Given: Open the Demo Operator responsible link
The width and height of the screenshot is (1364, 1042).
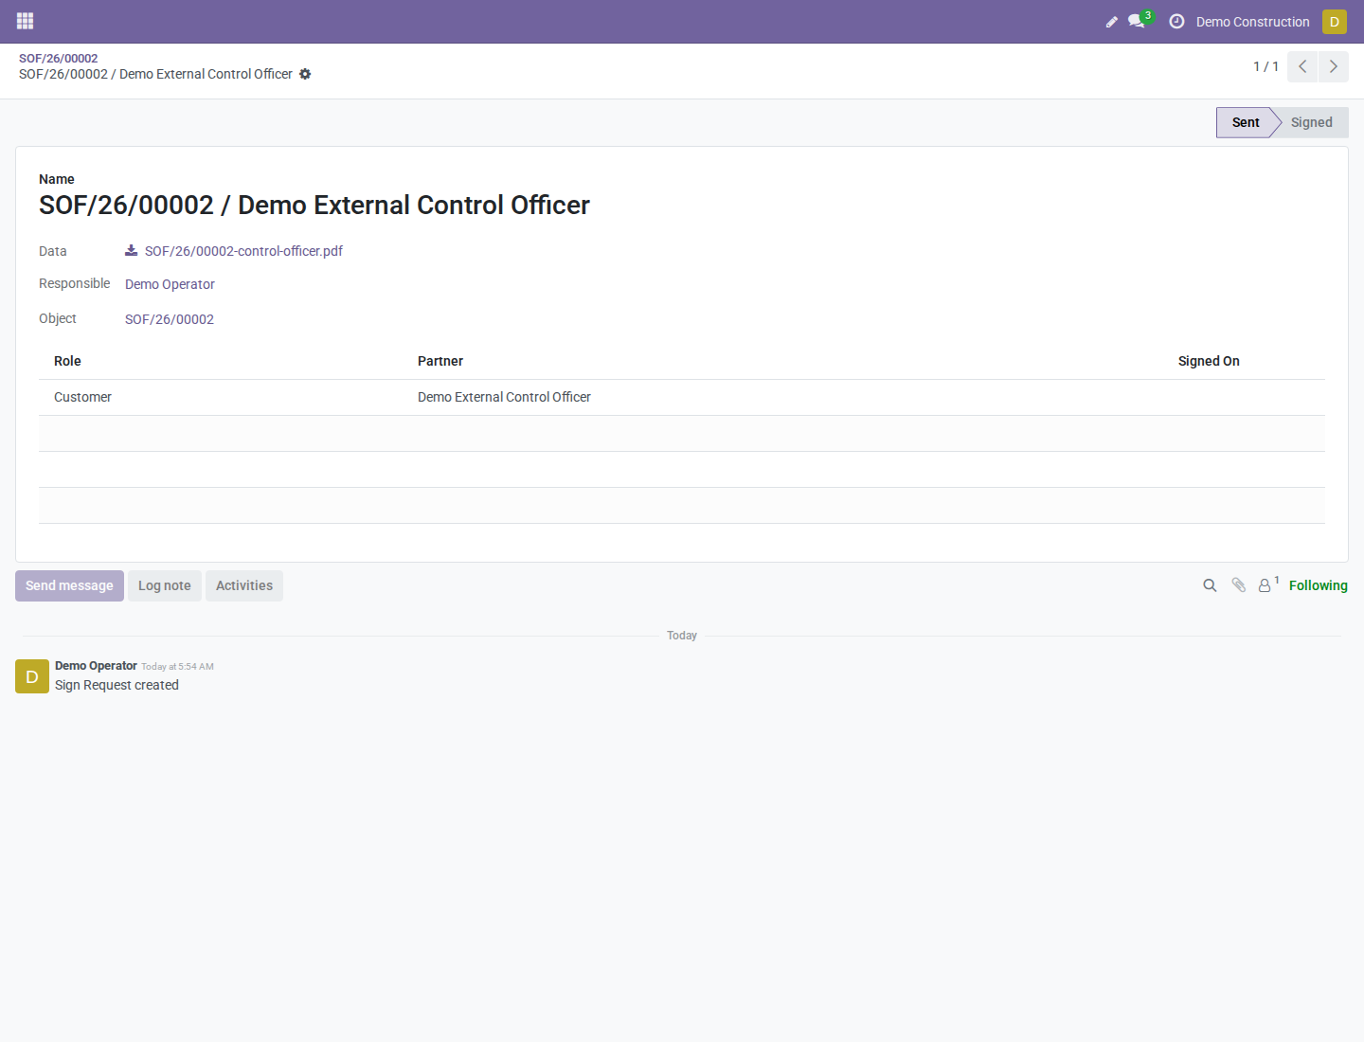Looking at the screenshot, I should point(170,284).
